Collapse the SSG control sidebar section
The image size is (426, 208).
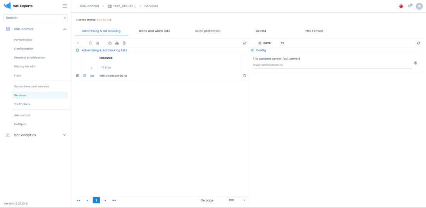[x=65, y=29]
